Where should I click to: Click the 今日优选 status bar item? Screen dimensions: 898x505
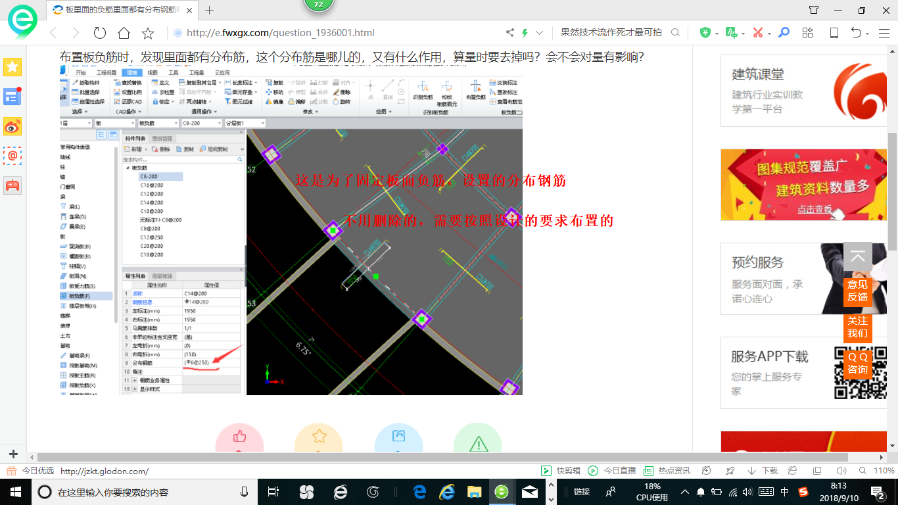(x=30, y=471)
